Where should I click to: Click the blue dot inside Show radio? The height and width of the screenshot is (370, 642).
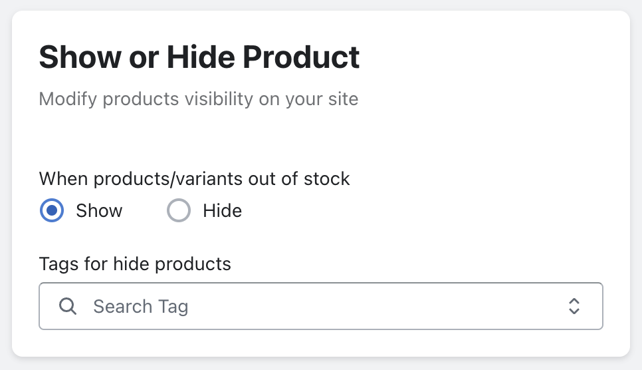coord(52,212)
